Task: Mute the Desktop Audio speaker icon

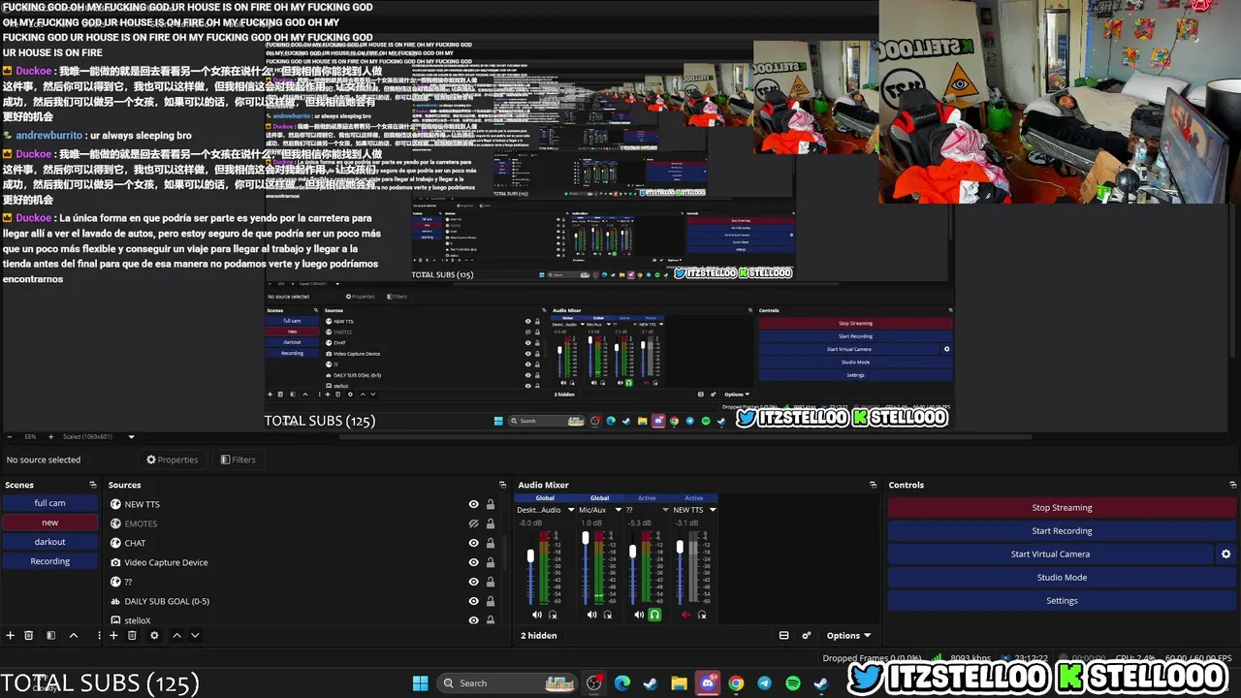Action: 537,615
